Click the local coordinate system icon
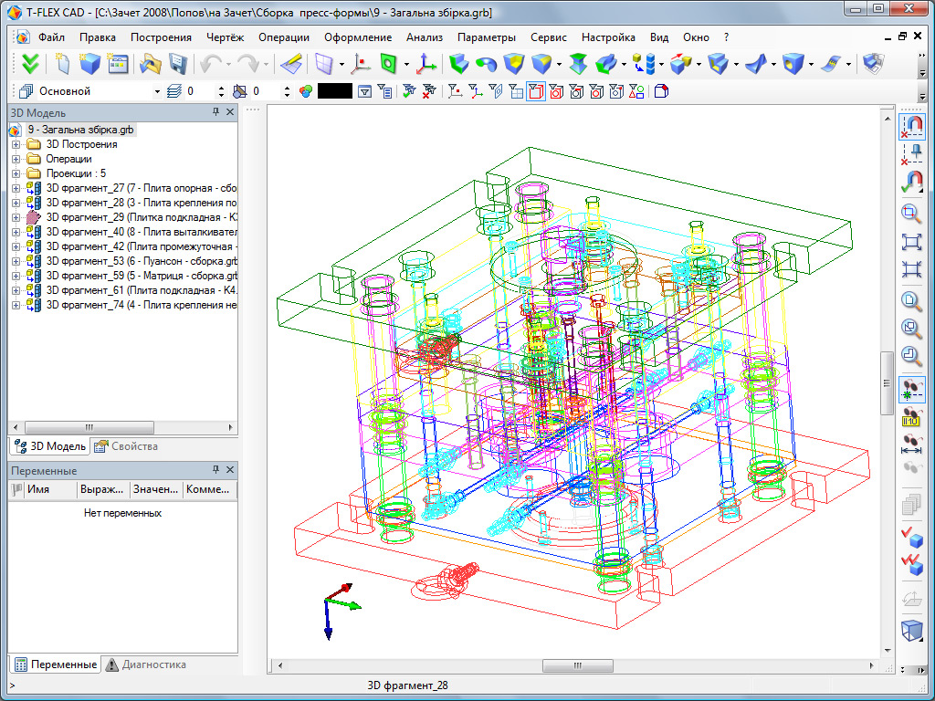This screenshot has height=701, width=935. (x=425, y=64)
